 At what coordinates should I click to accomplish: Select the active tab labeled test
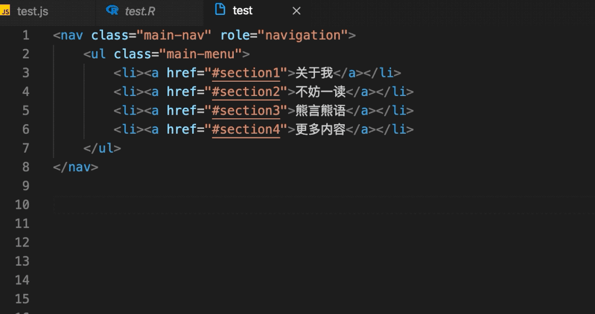(x=243, y=11)
